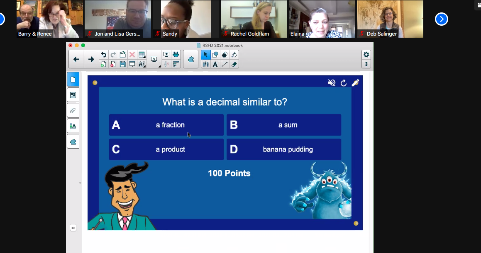The image size is (481, 253).
Task: Open toolbar settings gear
Action: (x=366, y=55)
